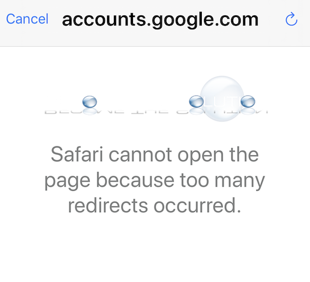Click the large translucent bubble watermark
Viewport: 310px width, 282px height.
pos(222,99)
